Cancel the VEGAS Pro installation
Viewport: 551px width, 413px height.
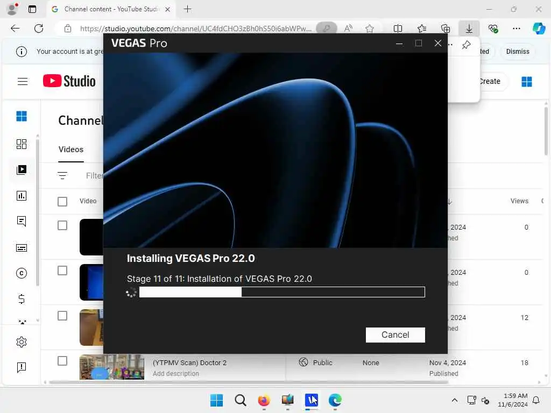pyautogui.click(x=395, y=334)
